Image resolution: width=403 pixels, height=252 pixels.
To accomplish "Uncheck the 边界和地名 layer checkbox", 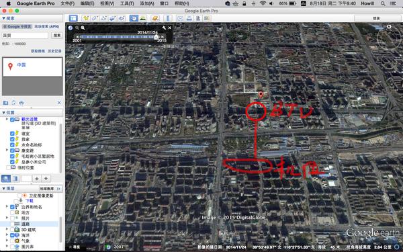I will coord(12,207).
